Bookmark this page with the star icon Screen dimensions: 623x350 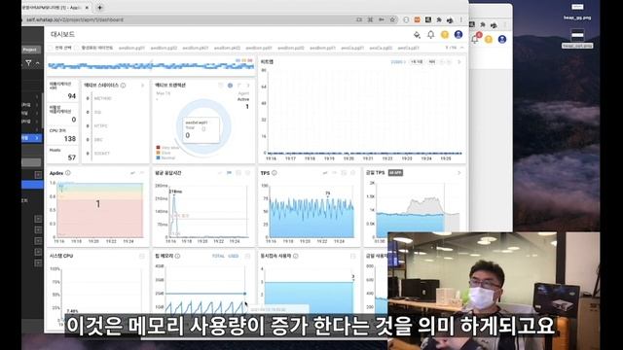coord(392,19)
